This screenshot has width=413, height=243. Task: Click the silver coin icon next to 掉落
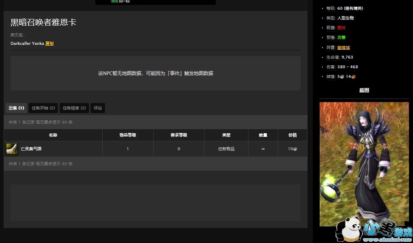tap(342, 77)
